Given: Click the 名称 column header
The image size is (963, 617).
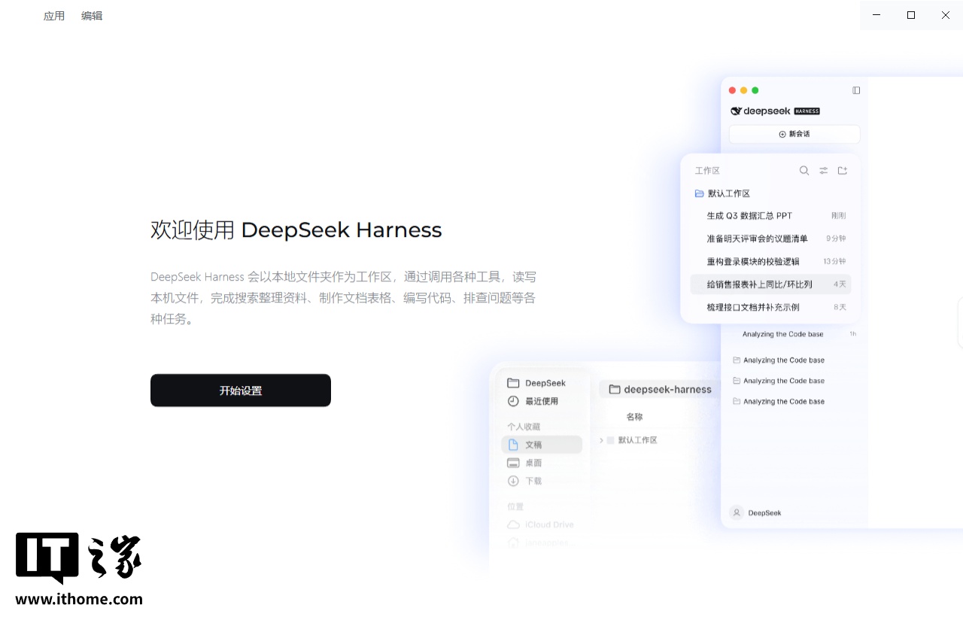Looking at the screenshot, I should click(x=634, y=417).
